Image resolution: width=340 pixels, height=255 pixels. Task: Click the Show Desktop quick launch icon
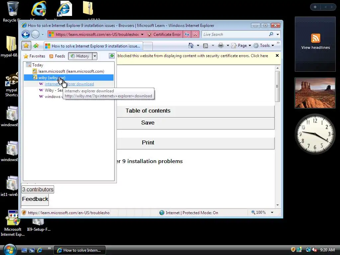(24, 250)
